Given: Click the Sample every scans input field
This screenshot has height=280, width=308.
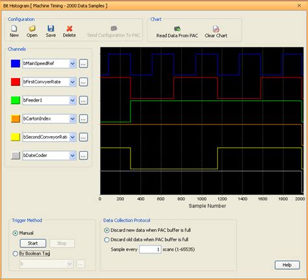Looking at the screenshot, I should point(150,249).
